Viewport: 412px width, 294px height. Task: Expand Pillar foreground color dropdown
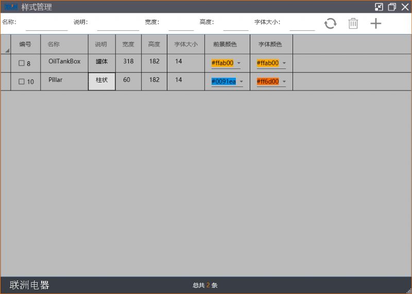pos(239,81)
